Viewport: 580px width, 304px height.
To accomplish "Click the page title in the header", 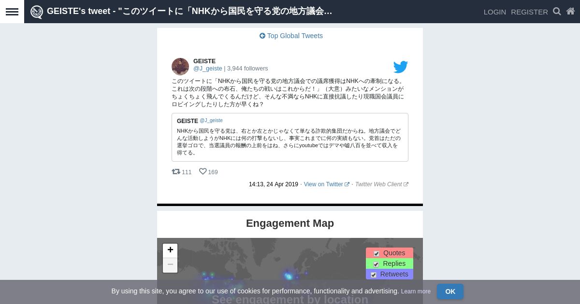I will coord(189,11).
